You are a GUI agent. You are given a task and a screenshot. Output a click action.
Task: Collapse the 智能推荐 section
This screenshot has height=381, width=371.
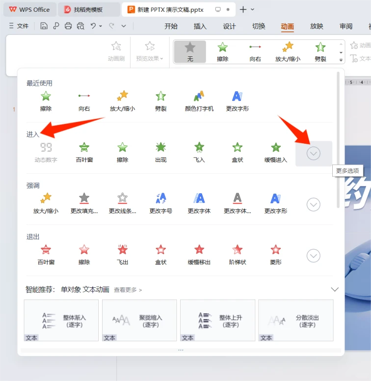(x=335, y=289)
